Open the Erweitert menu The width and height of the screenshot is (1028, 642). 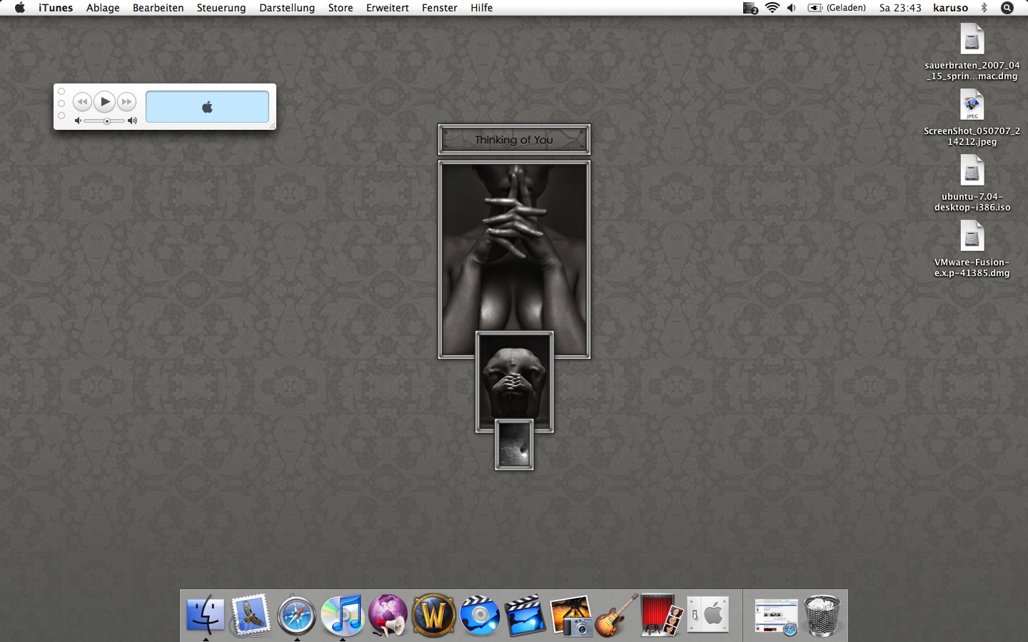pyautogui.click(x=388, y=8)
